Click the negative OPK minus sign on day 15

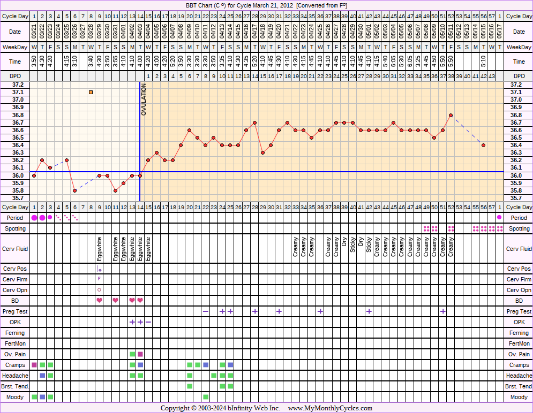tap(148, 322)
